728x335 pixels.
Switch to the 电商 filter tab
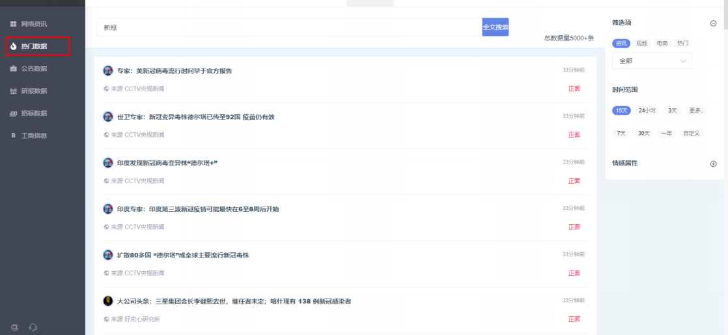(662, 43)
